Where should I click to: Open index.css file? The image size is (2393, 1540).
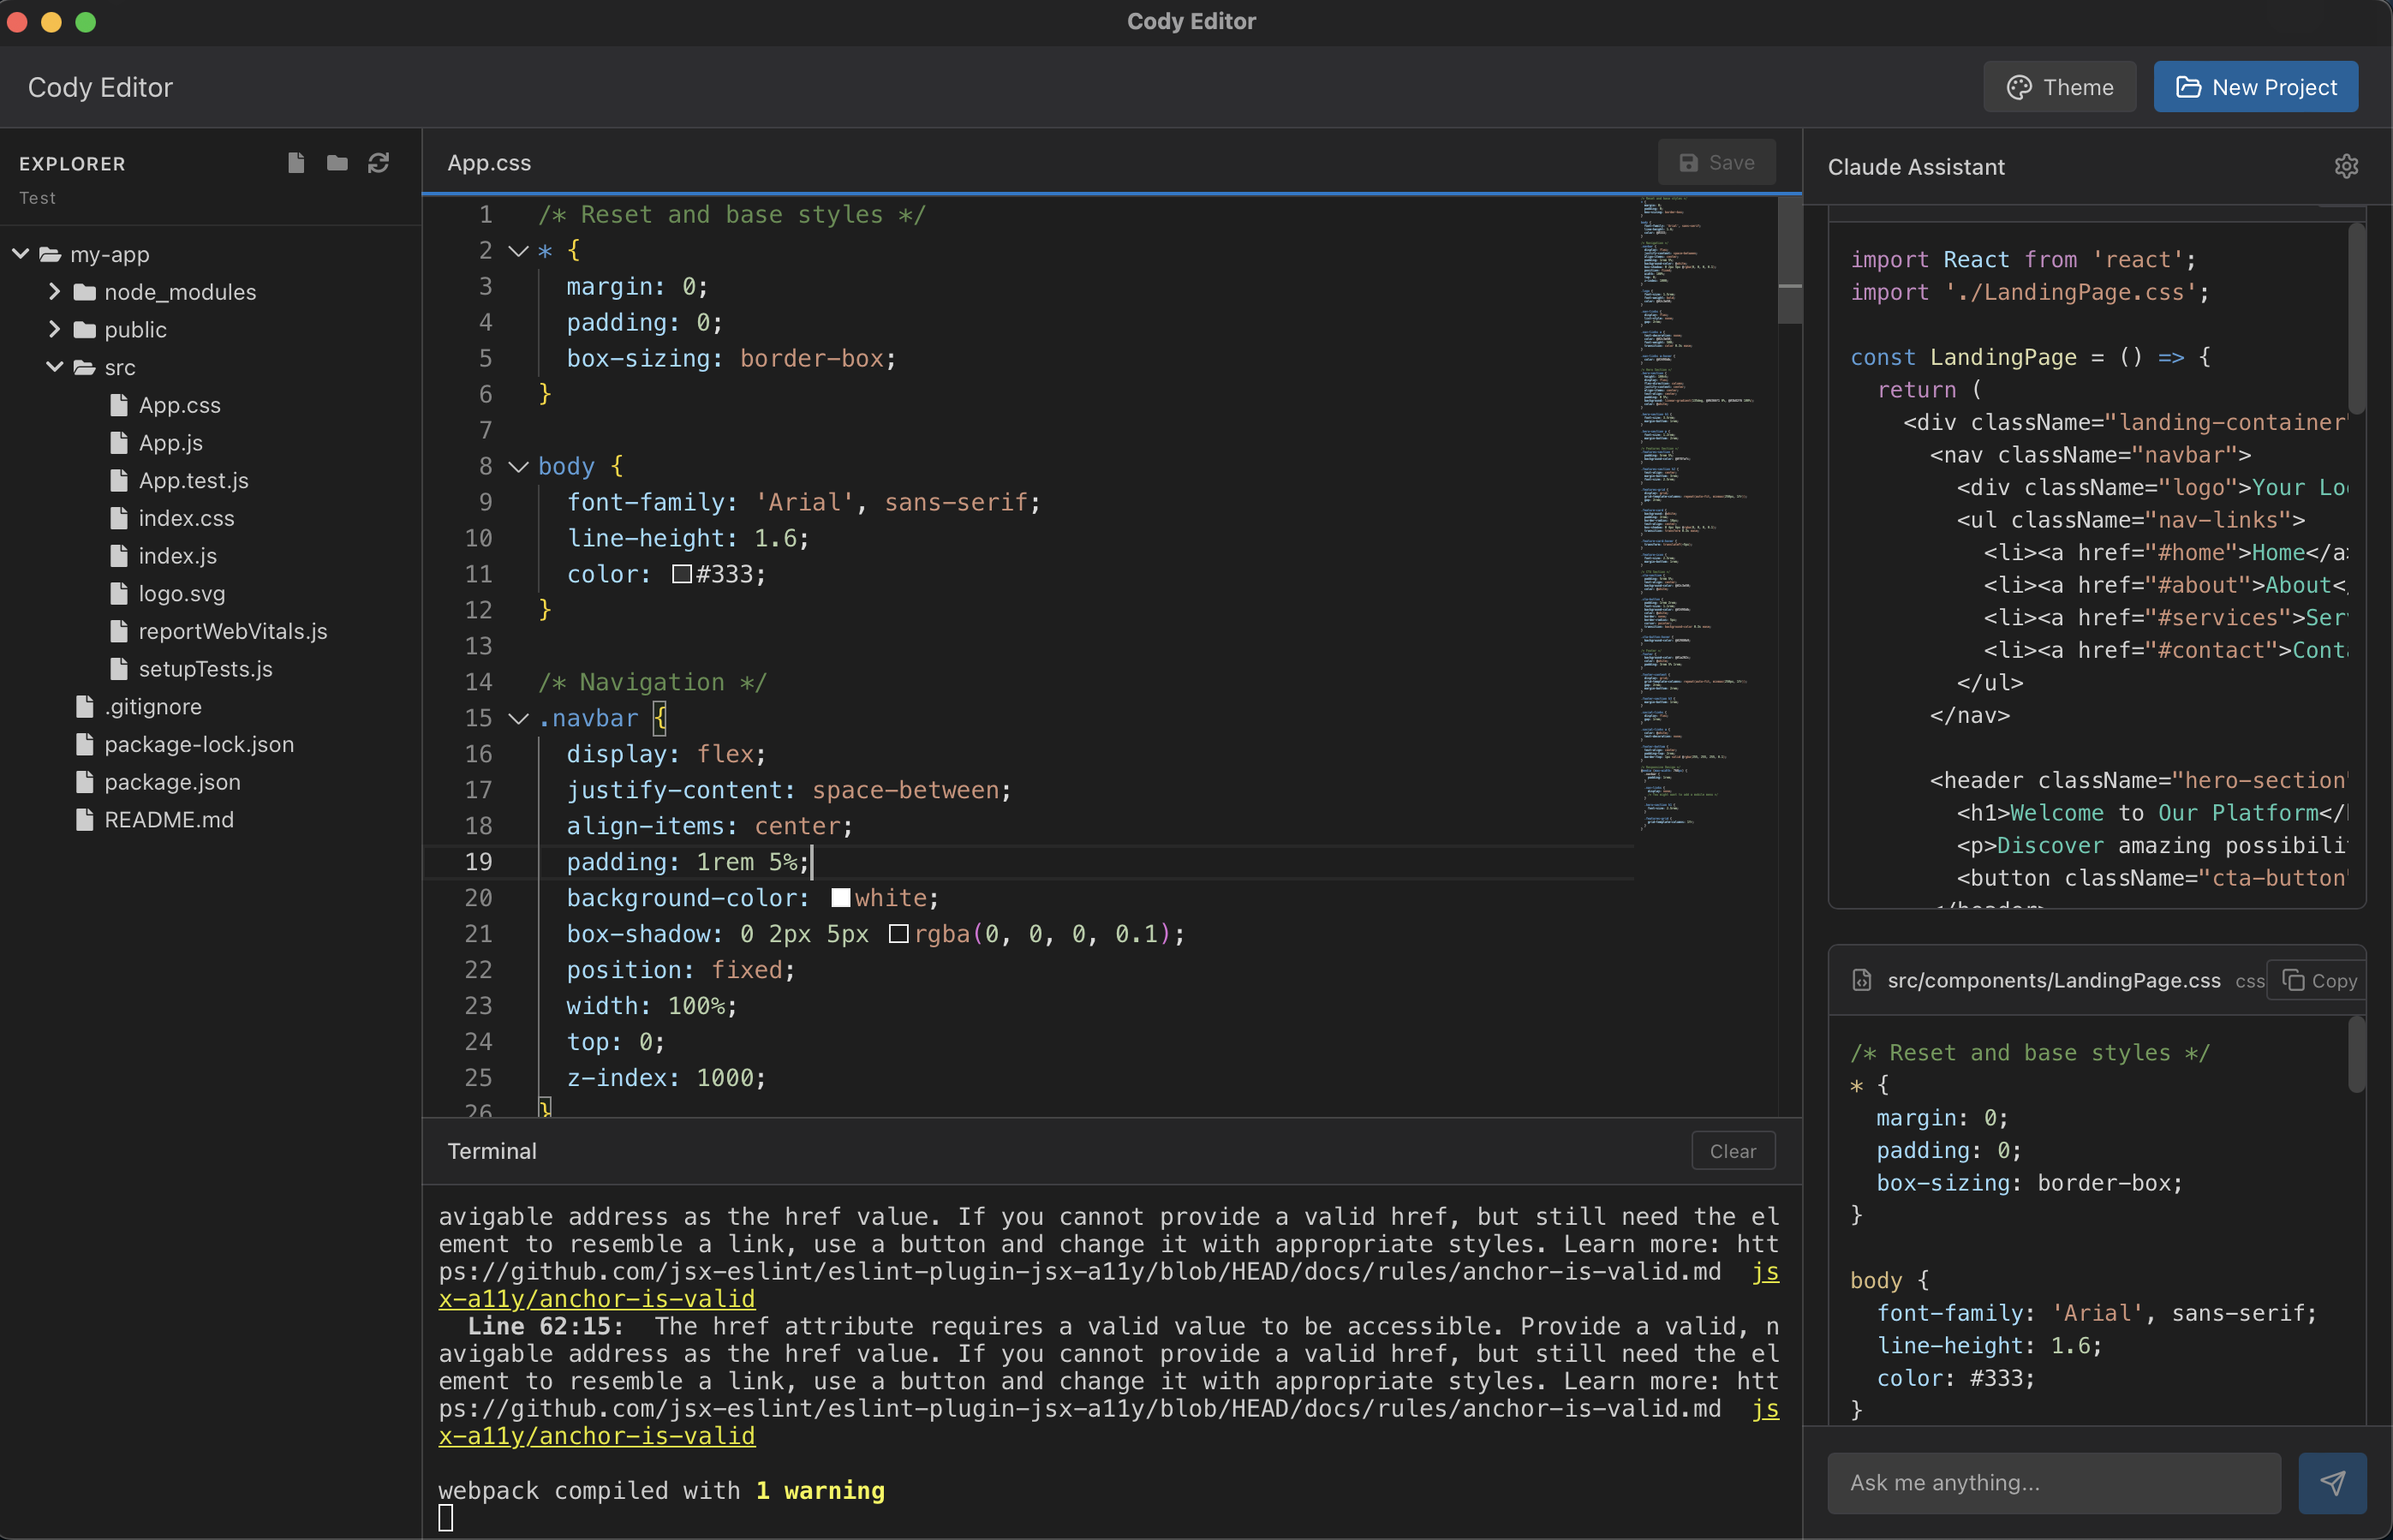coord(186,518)
